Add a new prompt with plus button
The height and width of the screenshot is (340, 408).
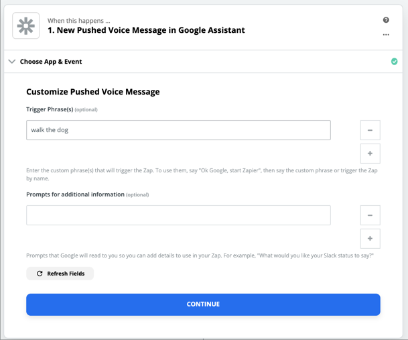(370, 239)
